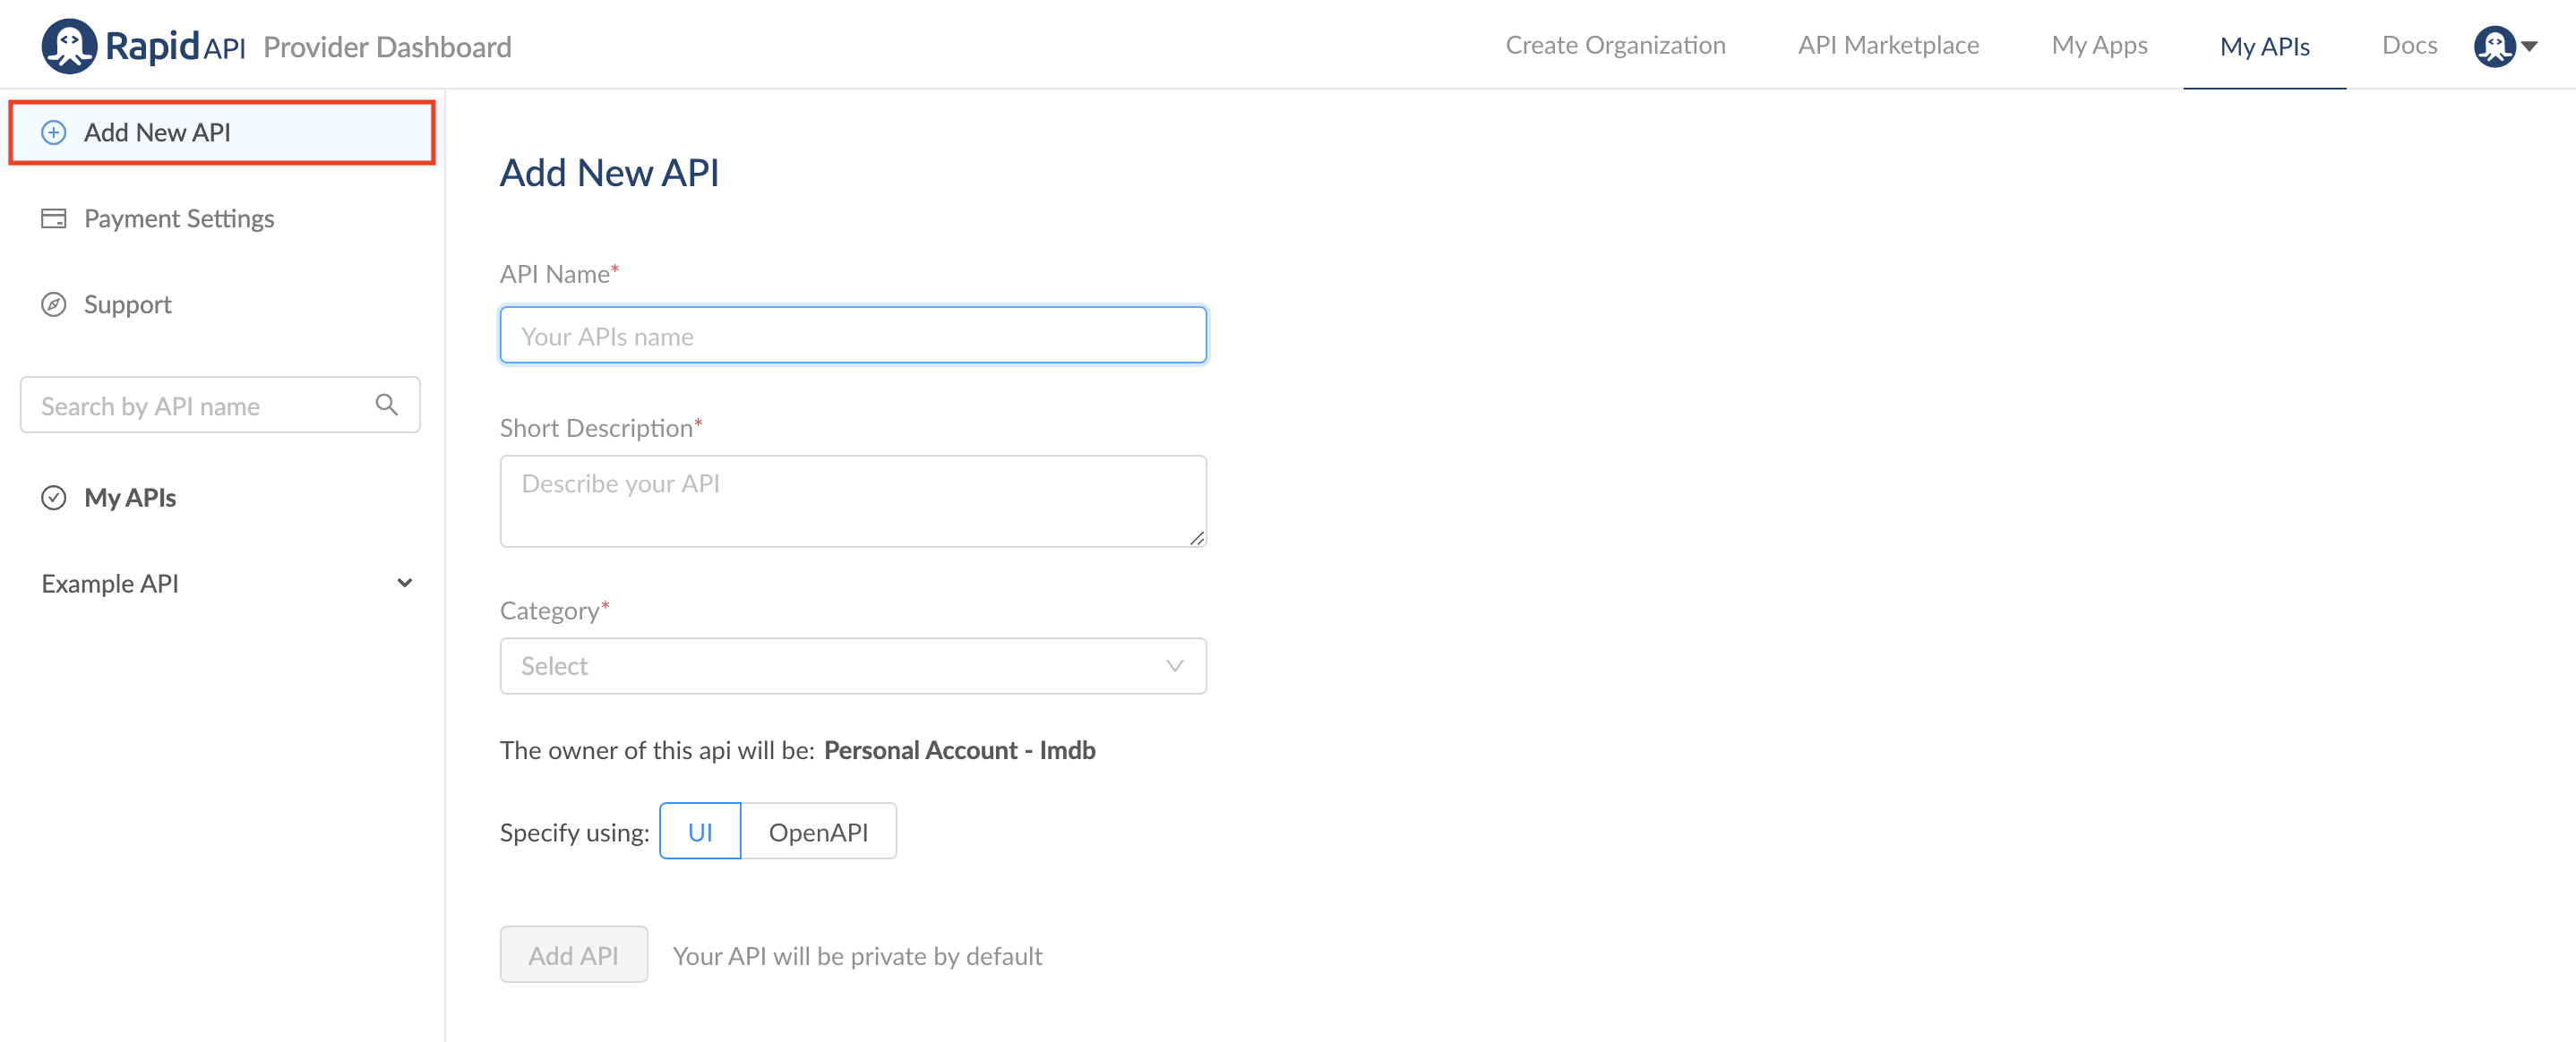Focus the API Name input field

coord(853,336)
